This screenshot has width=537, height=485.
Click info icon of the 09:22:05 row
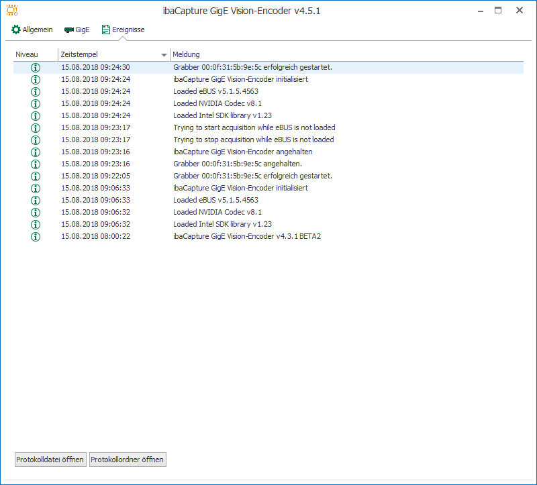pos(36,176)
